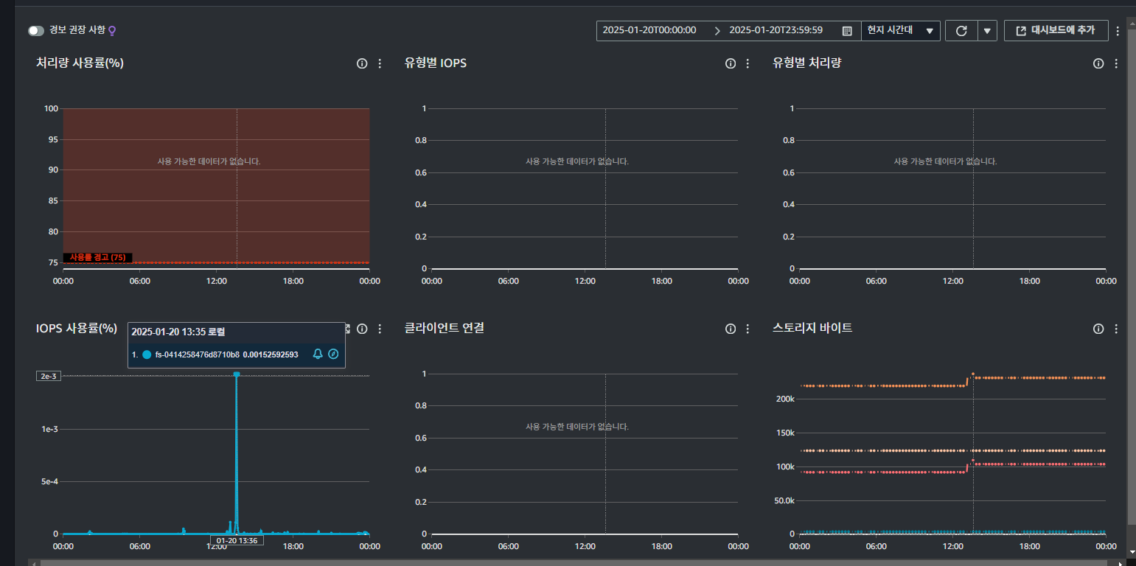This screenshot has width=1136, height=566.
Task: Click the alarm bell icon in the tooltip
Action: click(x=318, y=354)
